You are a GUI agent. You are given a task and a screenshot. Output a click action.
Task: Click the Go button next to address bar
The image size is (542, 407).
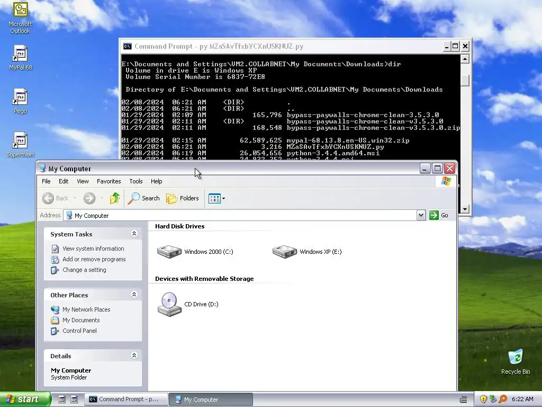click(439, 215)
